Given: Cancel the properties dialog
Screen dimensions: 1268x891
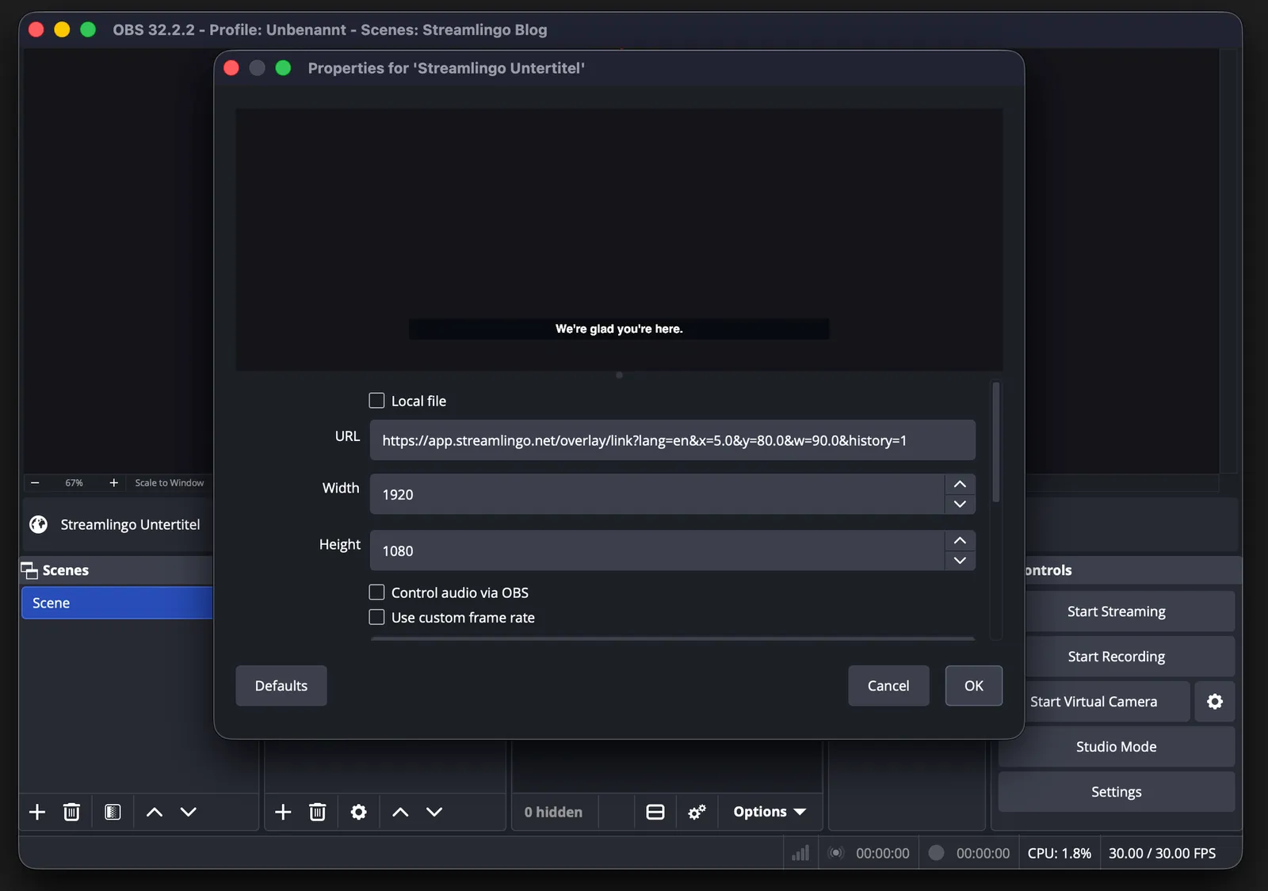Looking at the screenshot, I should [x=888, y=686].
